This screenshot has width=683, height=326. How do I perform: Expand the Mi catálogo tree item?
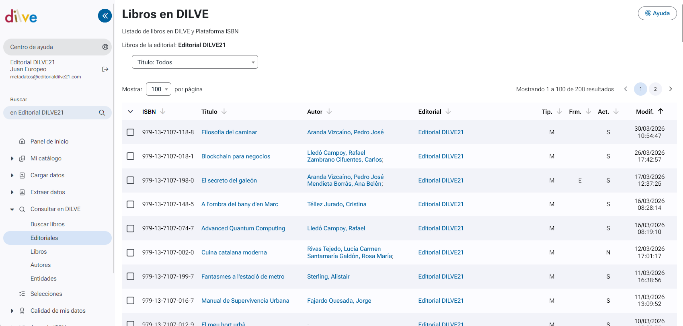tap(12, 158)
